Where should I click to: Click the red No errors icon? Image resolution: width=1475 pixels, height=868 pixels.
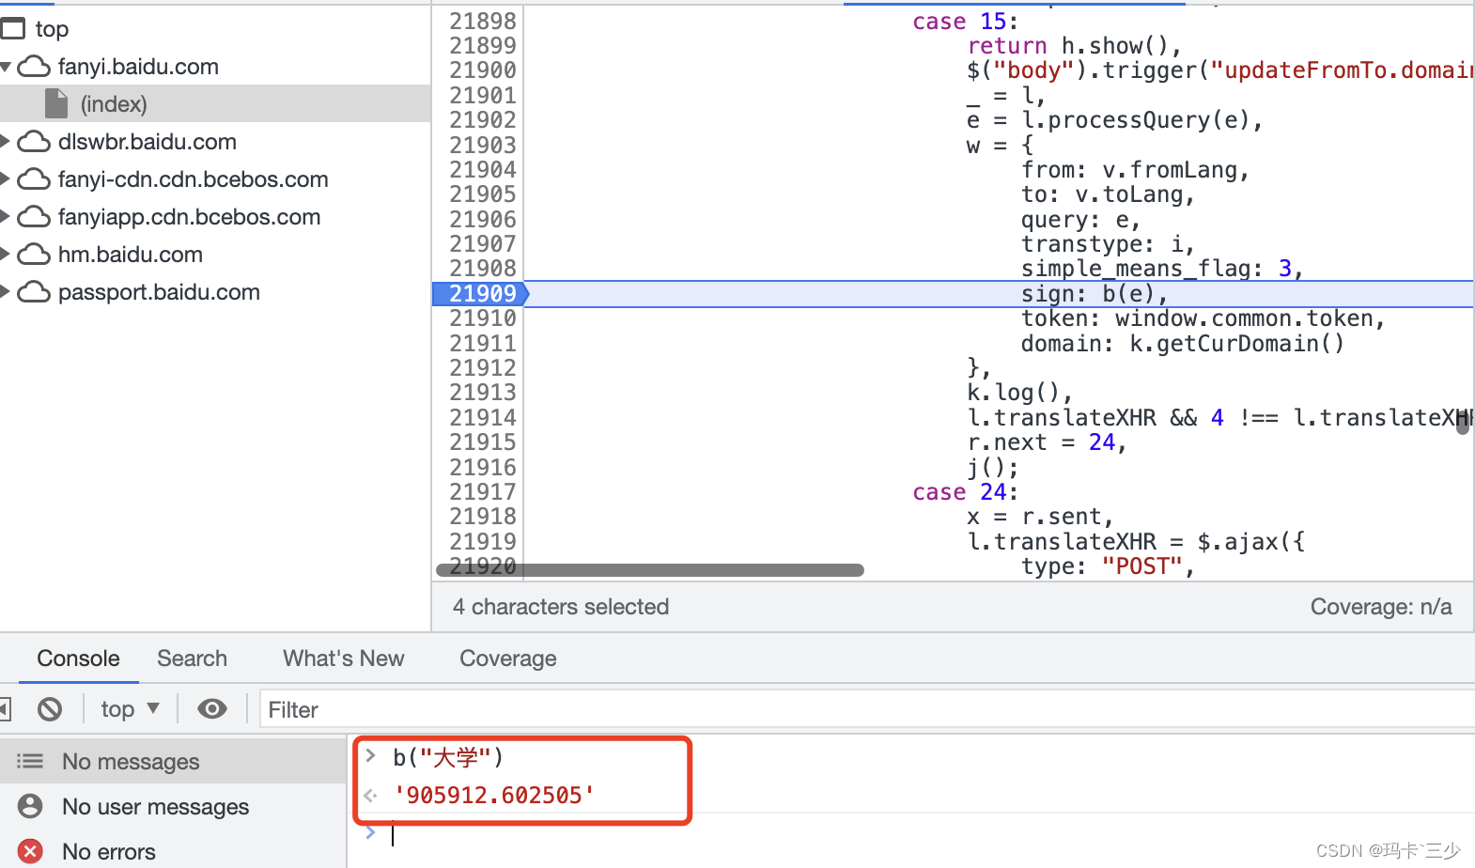click(x=30, y=851)
